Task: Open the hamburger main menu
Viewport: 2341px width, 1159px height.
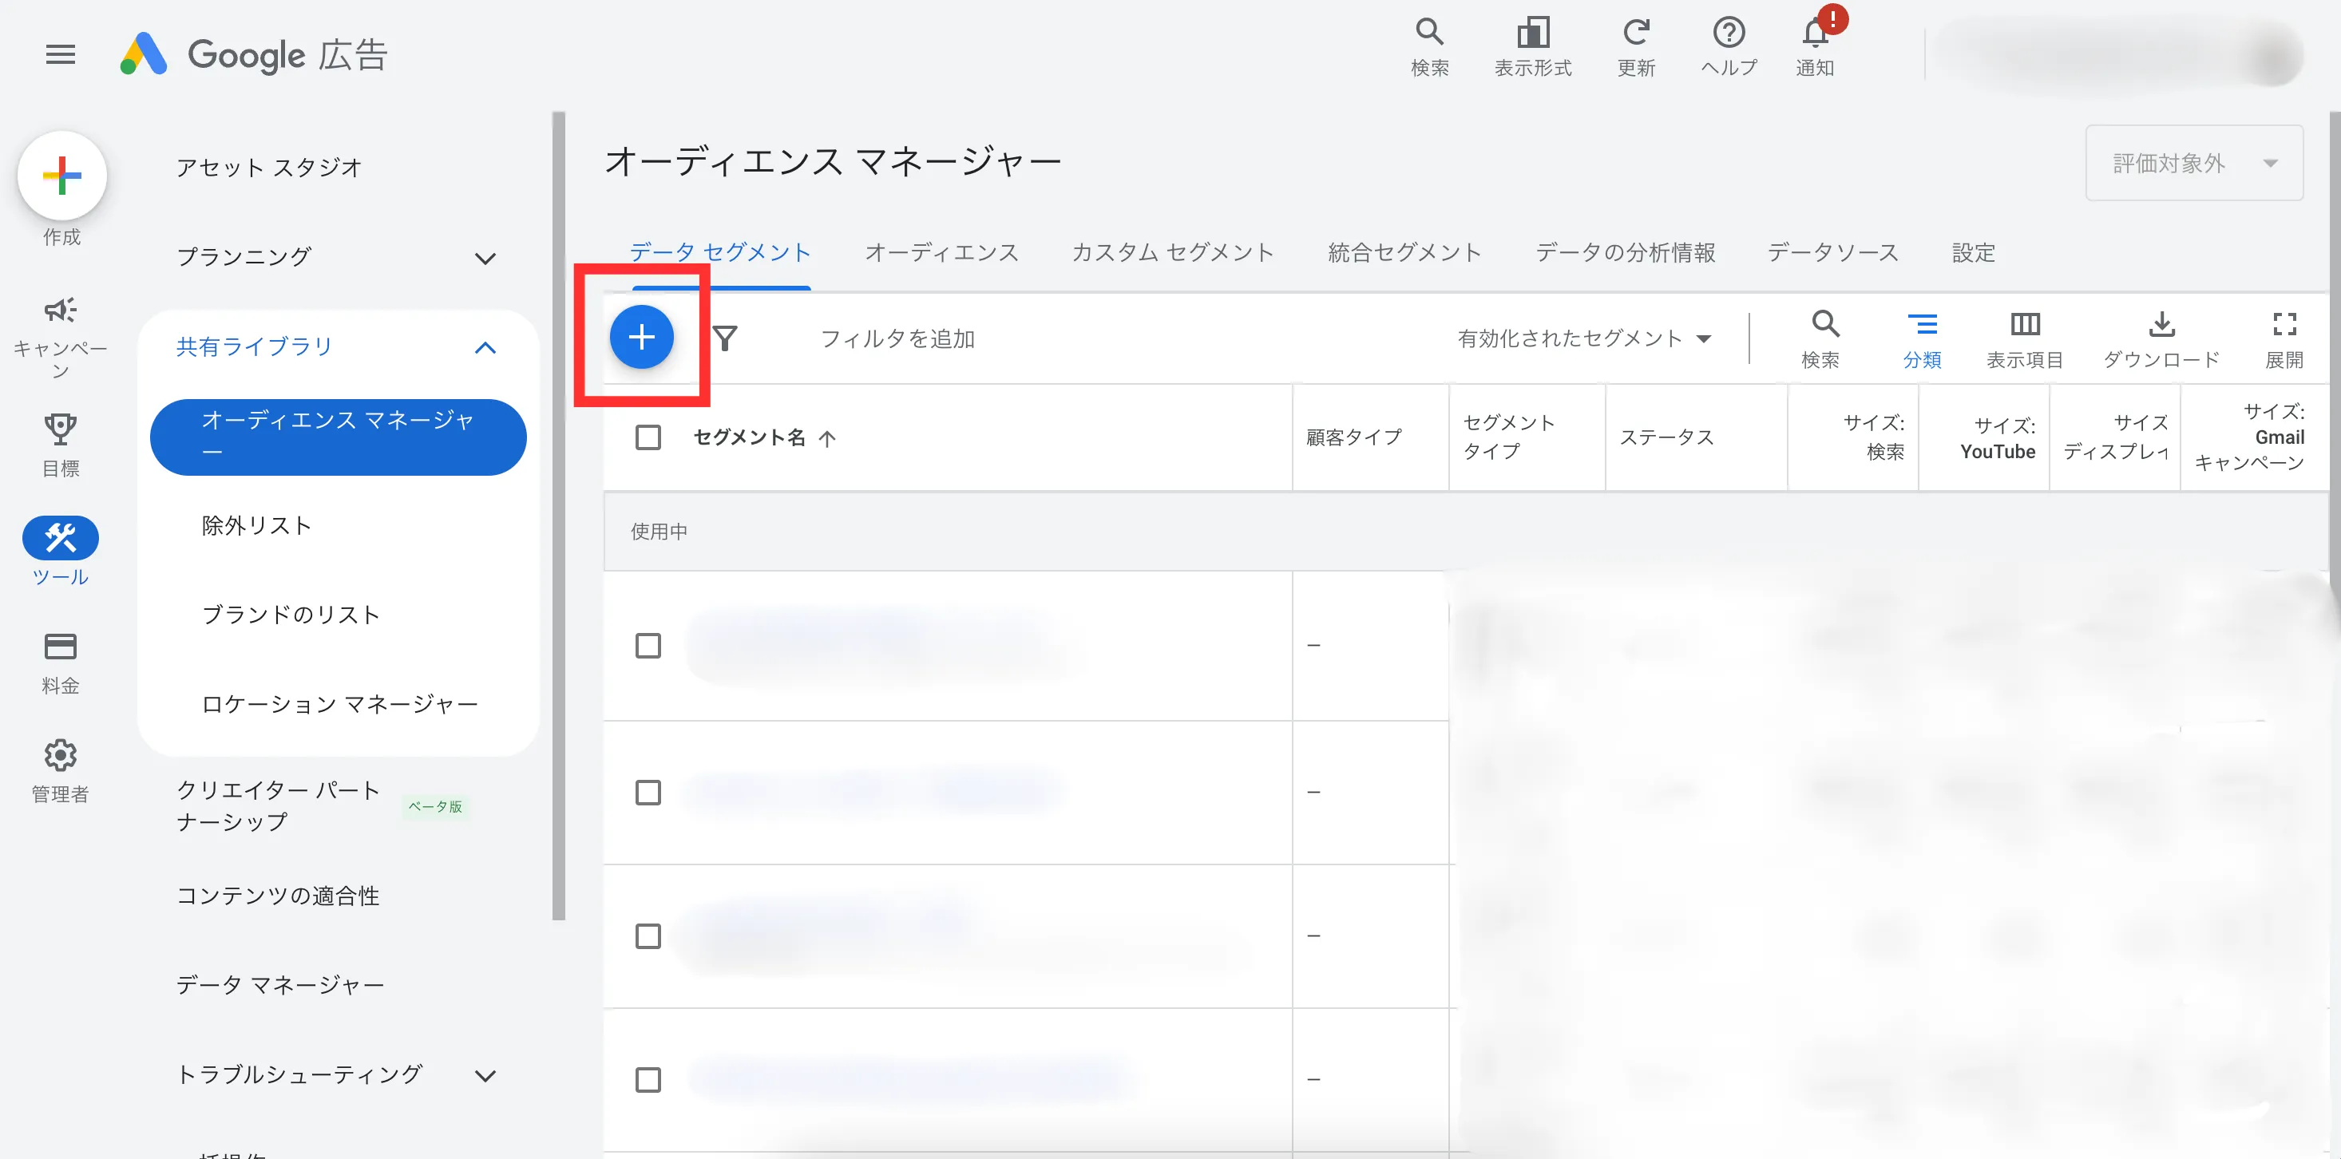Action: pyautogui.click(x=61, y=54)
